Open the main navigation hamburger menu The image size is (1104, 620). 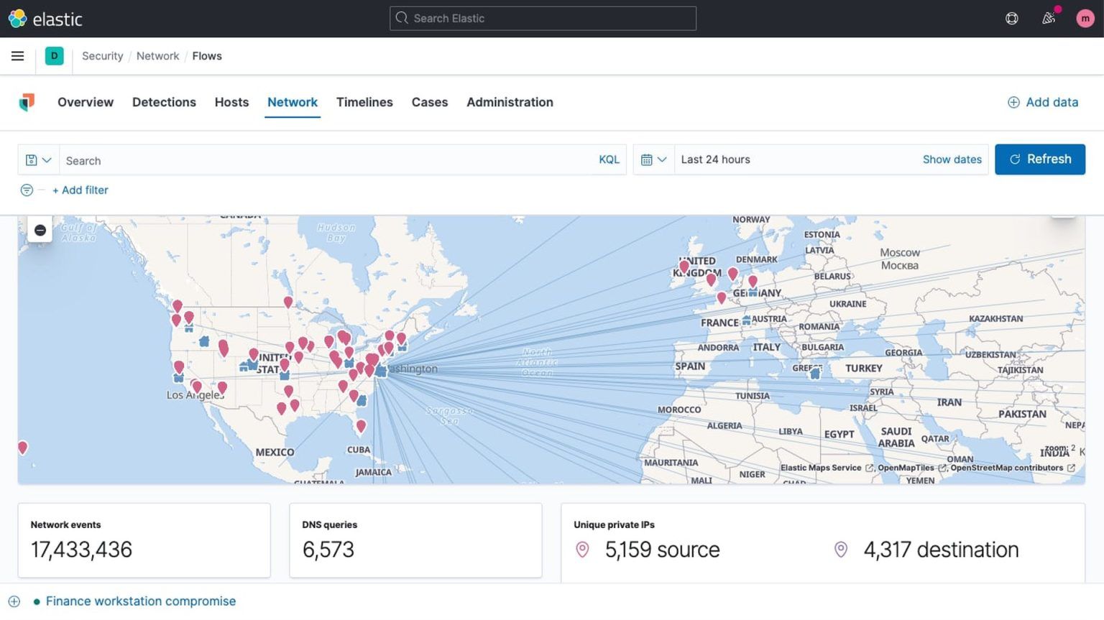click(17, 55)
